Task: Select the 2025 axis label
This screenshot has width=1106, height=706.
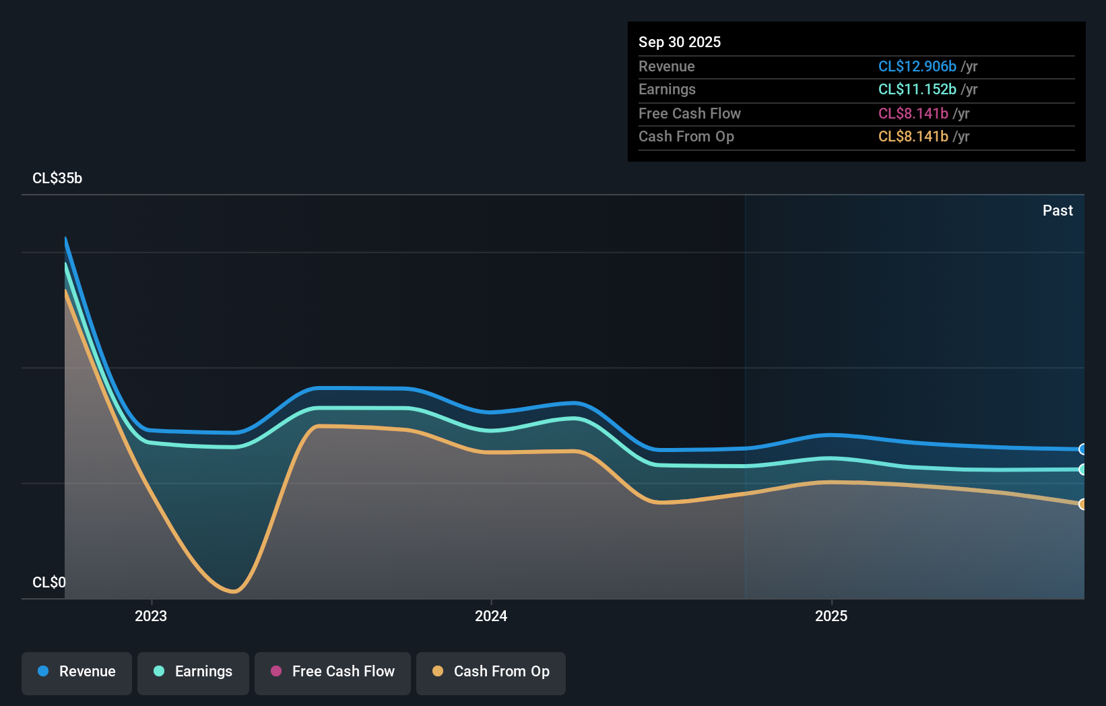Action: pos(831,615)
